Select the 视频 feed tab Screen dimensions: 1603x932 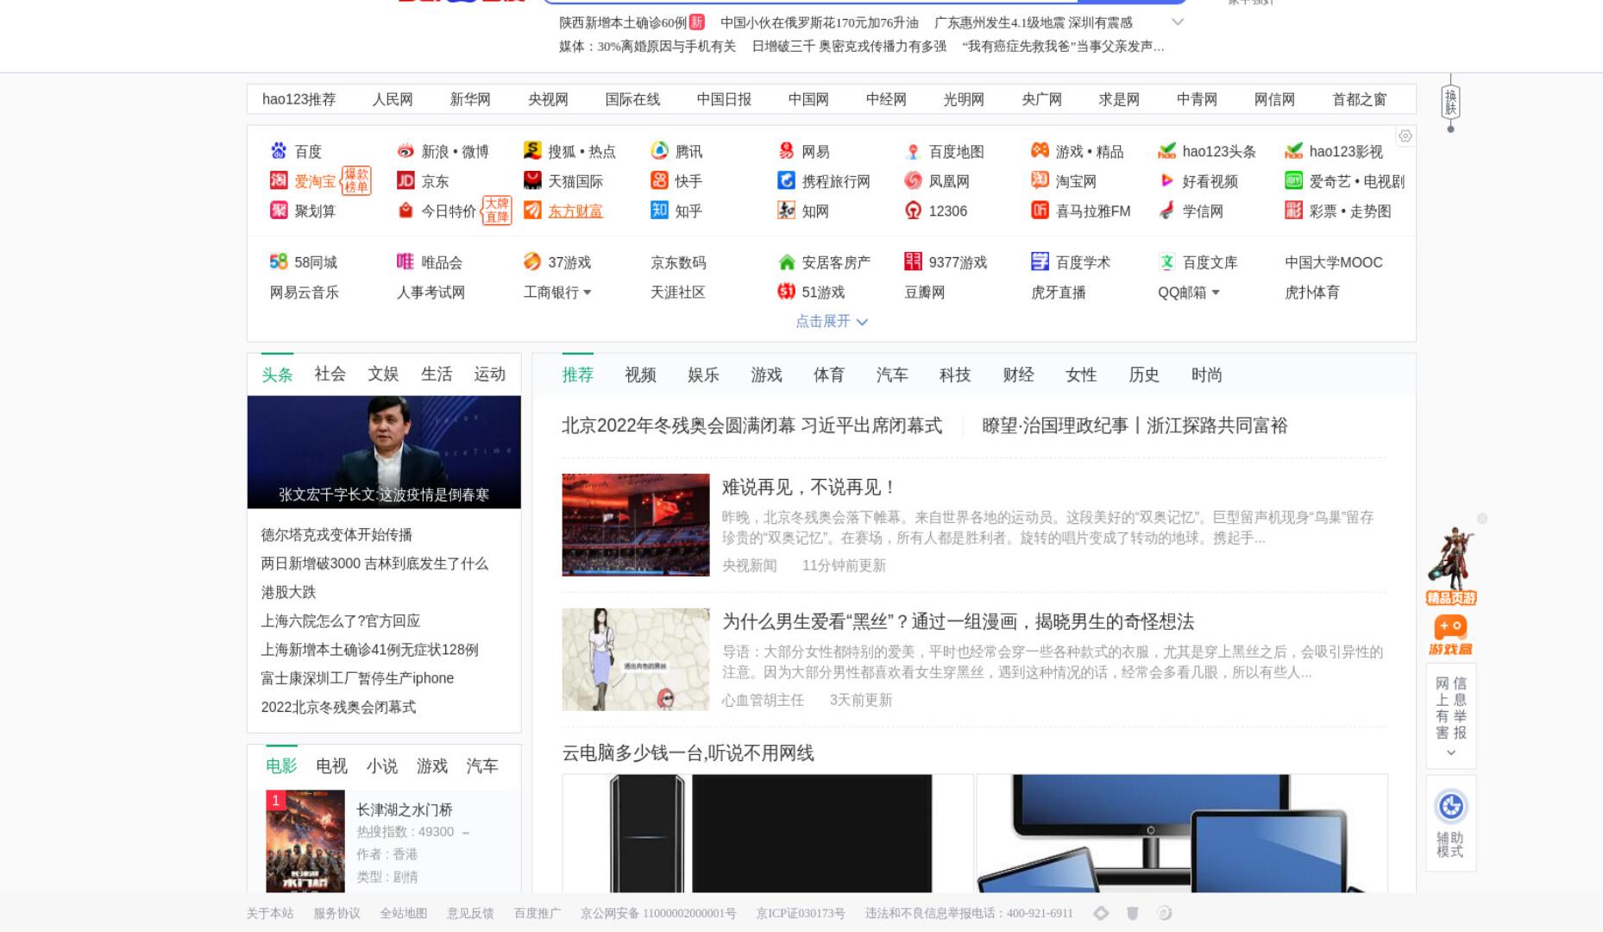click(x=640, y=375)
